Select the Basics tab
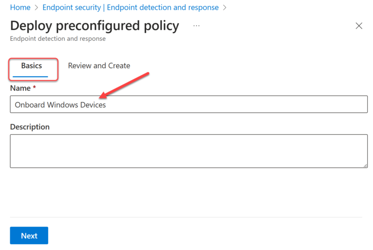The width and height of the screenshot is (373, 250). [32, 66]
